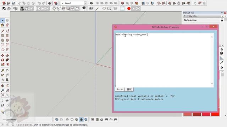Click the red record circle button
Viewport: 227px width, 127px height.
(x=129, y=8)
